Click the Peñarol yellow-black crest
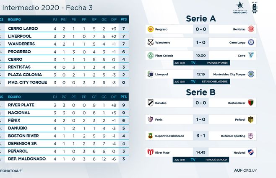This screenshot has width=276, height=178. [x=251, y=119]
